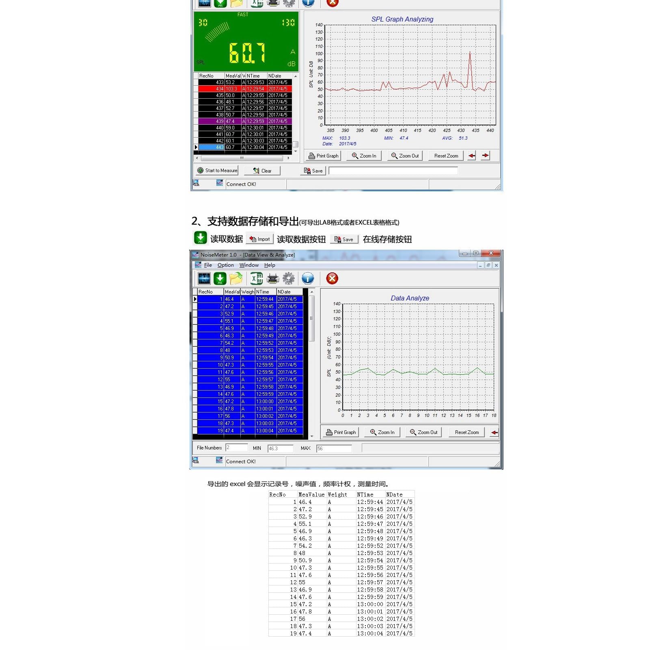Click the 60.7 dB digital readout
Image resolution: width=650 pixels, height=650 pixels.
pyautogui.click(x=247, y=53)
